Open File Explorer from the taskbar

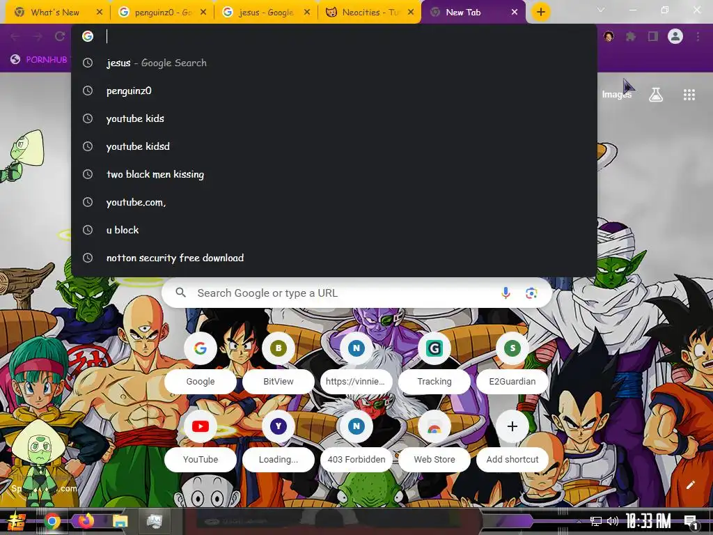[x=120, y=521]
